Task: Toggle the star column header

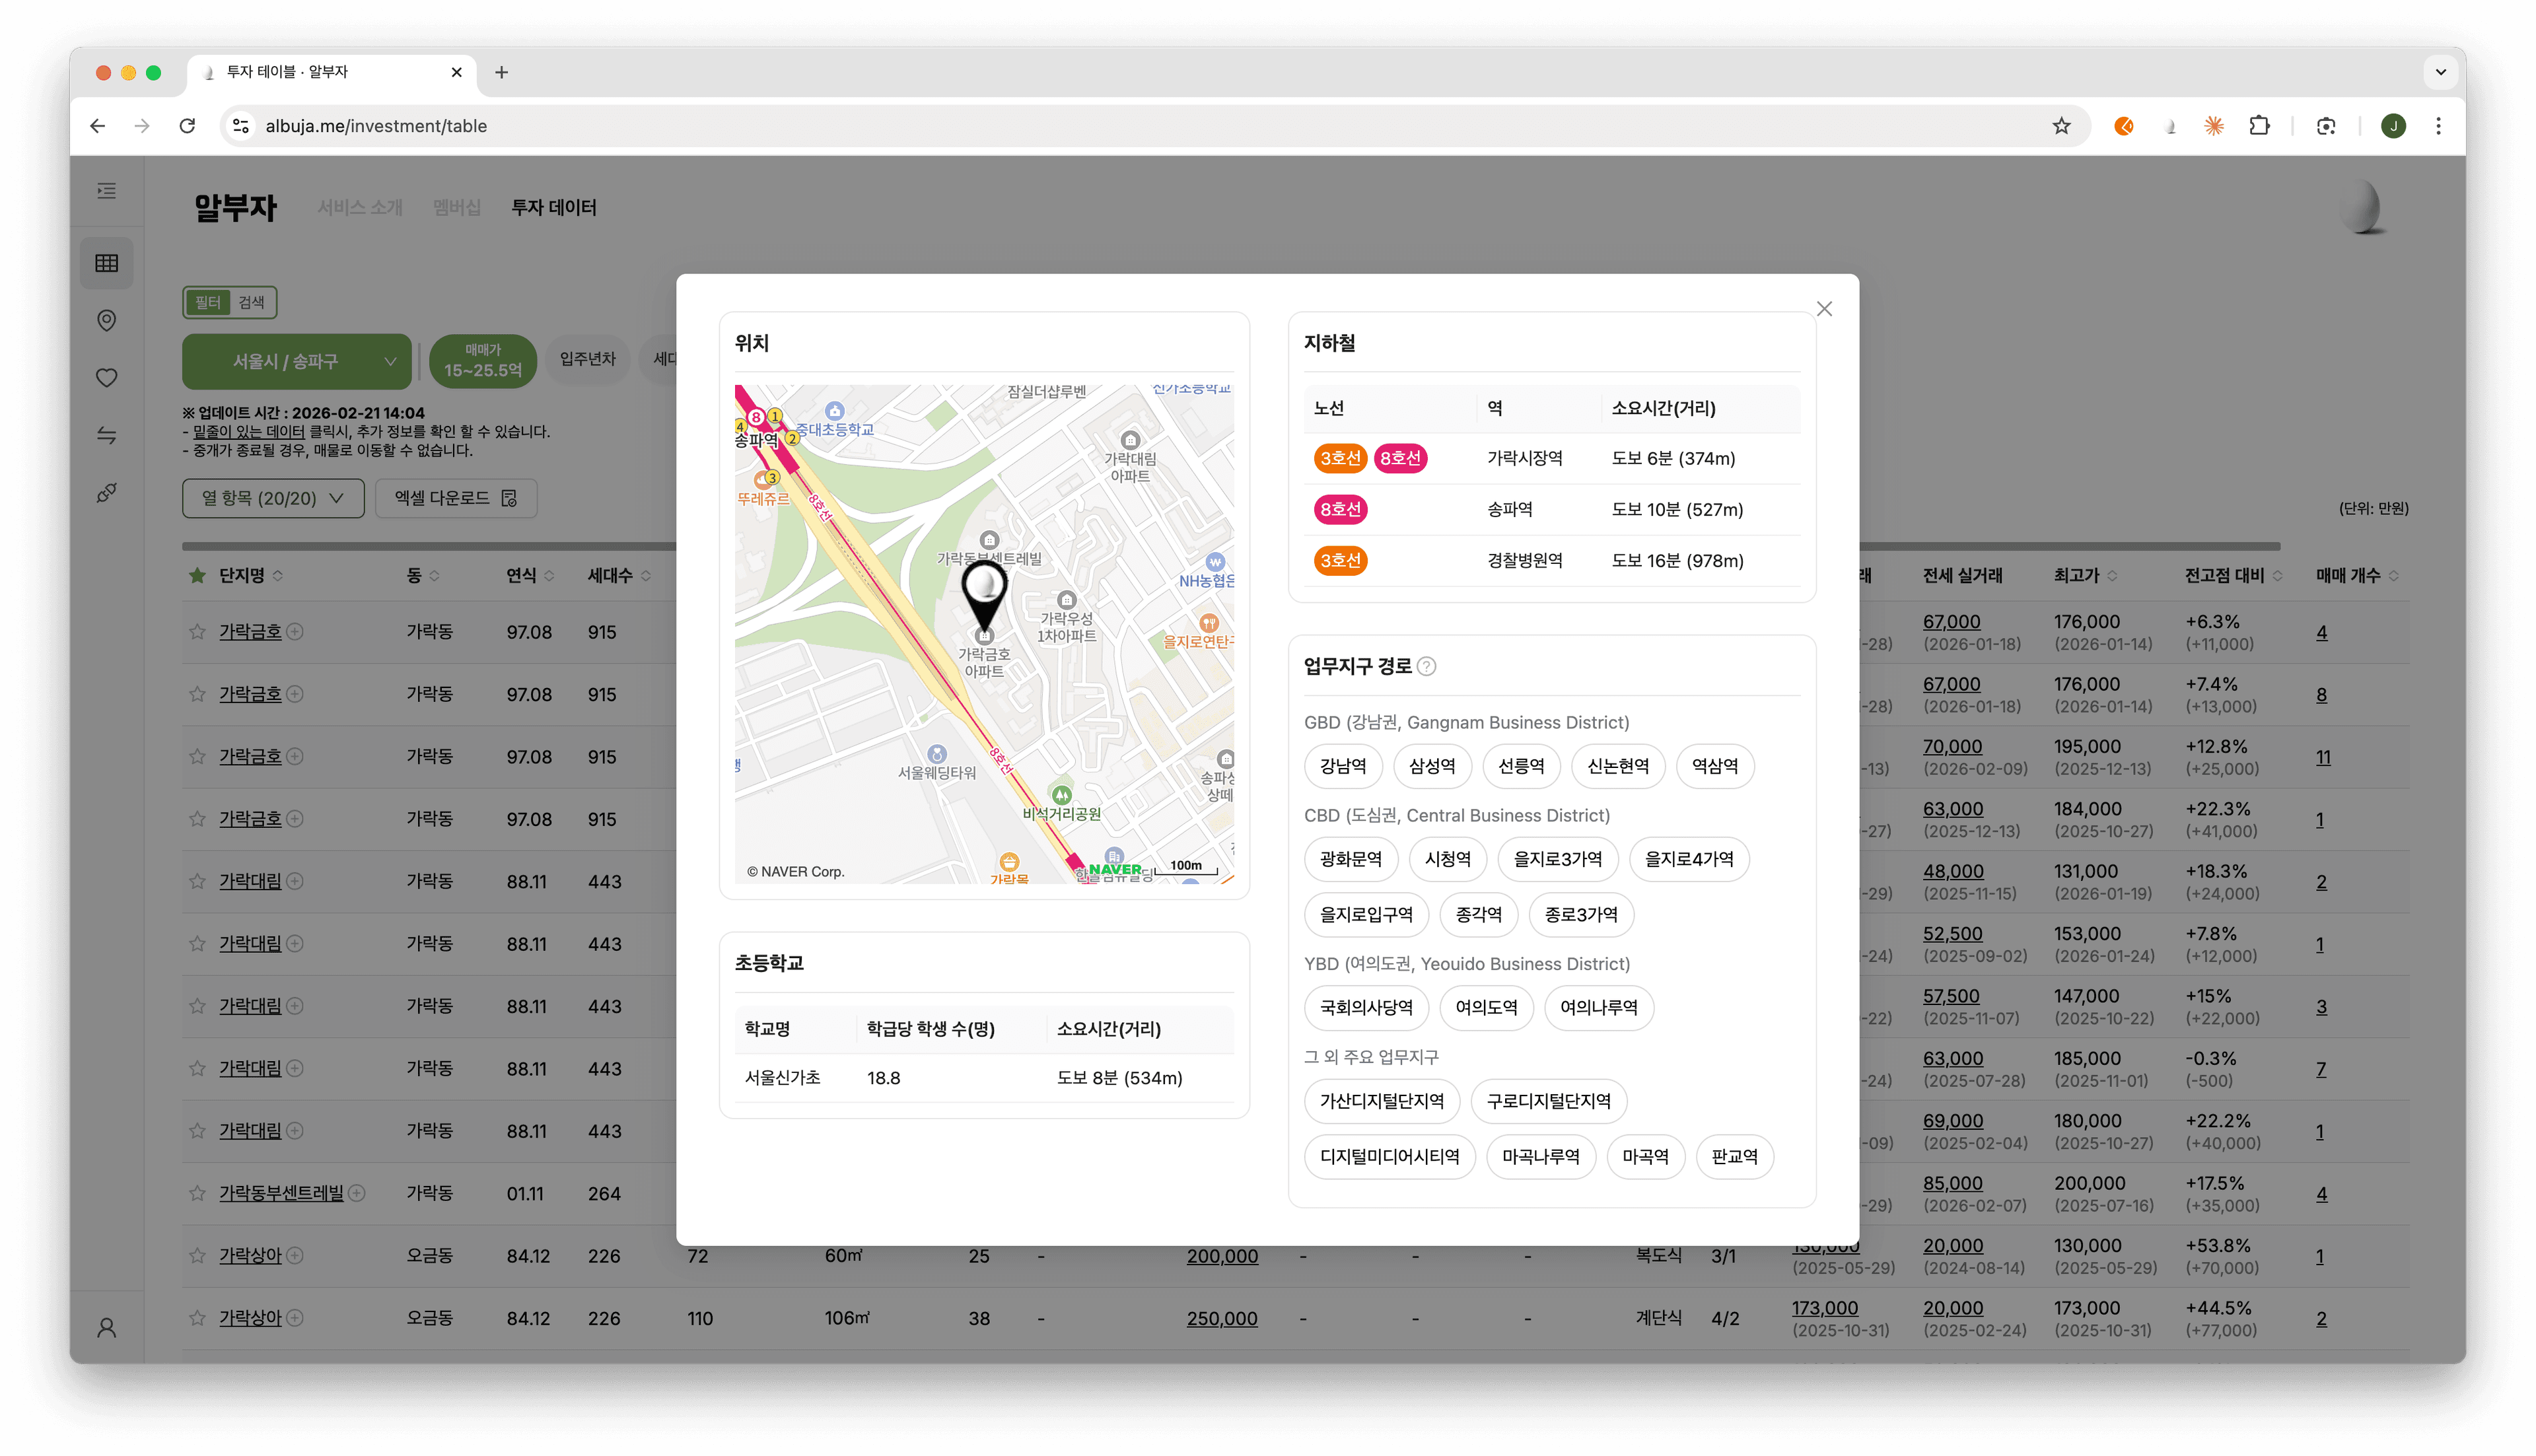Action: click(197, 575)
